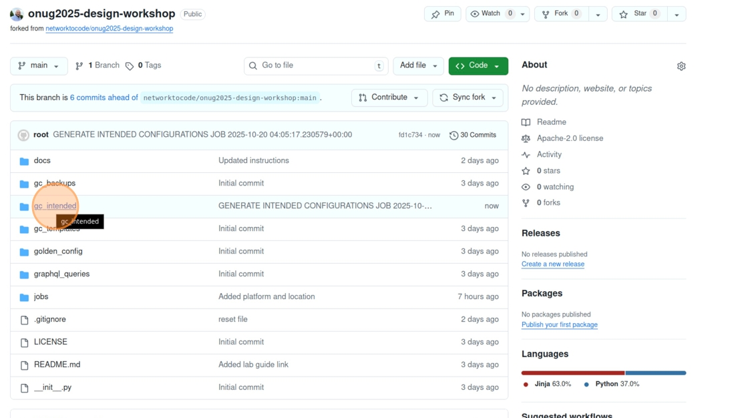This screenshot has width=748, height=418.
Task: Click the docs folder icon
Action: pos(24,162)
